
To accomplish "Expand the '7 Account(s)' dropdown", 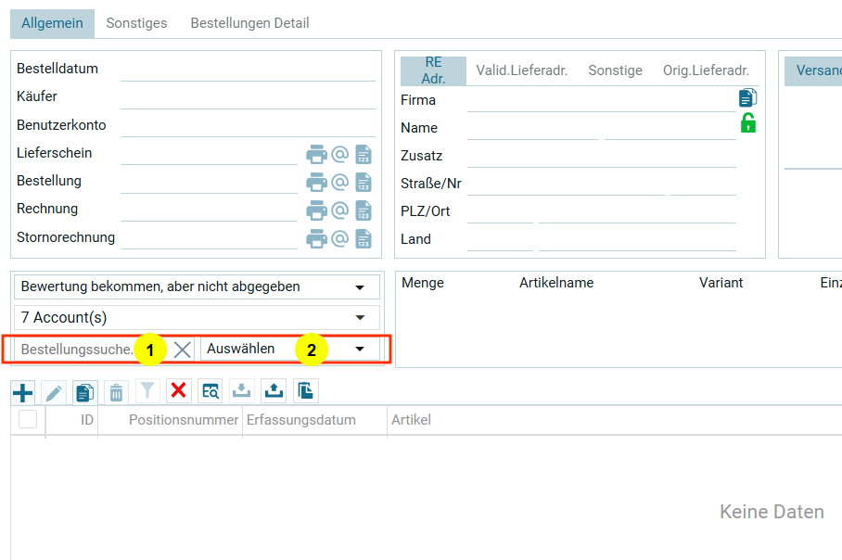I will [x=197, y=318].
